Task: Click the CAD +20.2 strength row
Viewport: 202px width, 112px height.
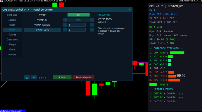Action: 160,64
